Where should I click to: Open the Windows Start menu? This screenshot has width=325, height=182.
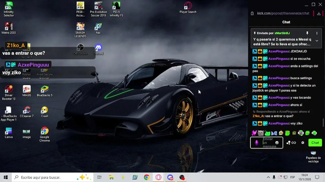coord(6,177)
